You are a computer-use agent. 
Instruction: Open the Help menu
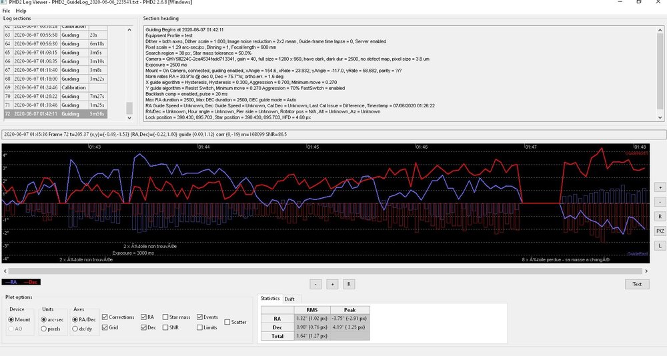pyautogui.click(x=21, y=11)
